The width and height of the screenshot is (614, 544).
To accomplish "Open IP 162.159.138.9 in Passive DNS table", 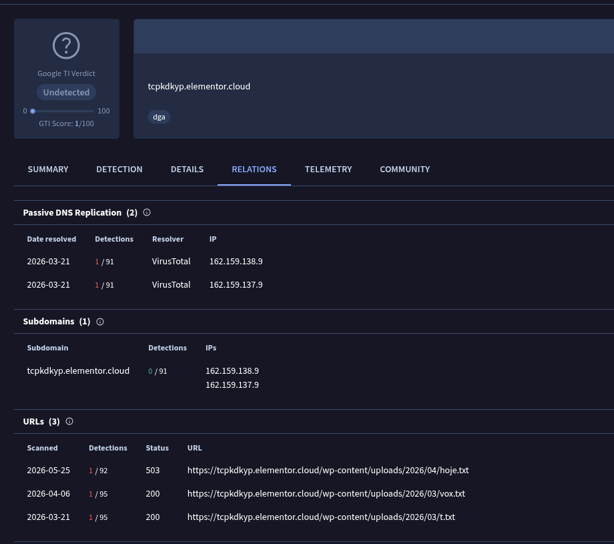I will coord(236,262).
